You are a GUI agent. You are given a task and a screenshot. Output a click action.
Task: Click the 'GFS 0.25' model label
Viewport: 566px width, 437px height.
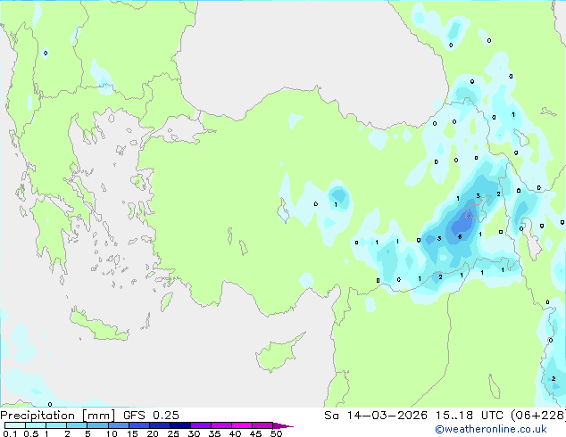point(151,416)
